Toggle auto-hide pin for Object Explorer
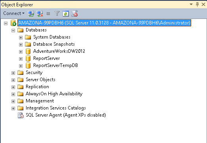 (198, 4)
